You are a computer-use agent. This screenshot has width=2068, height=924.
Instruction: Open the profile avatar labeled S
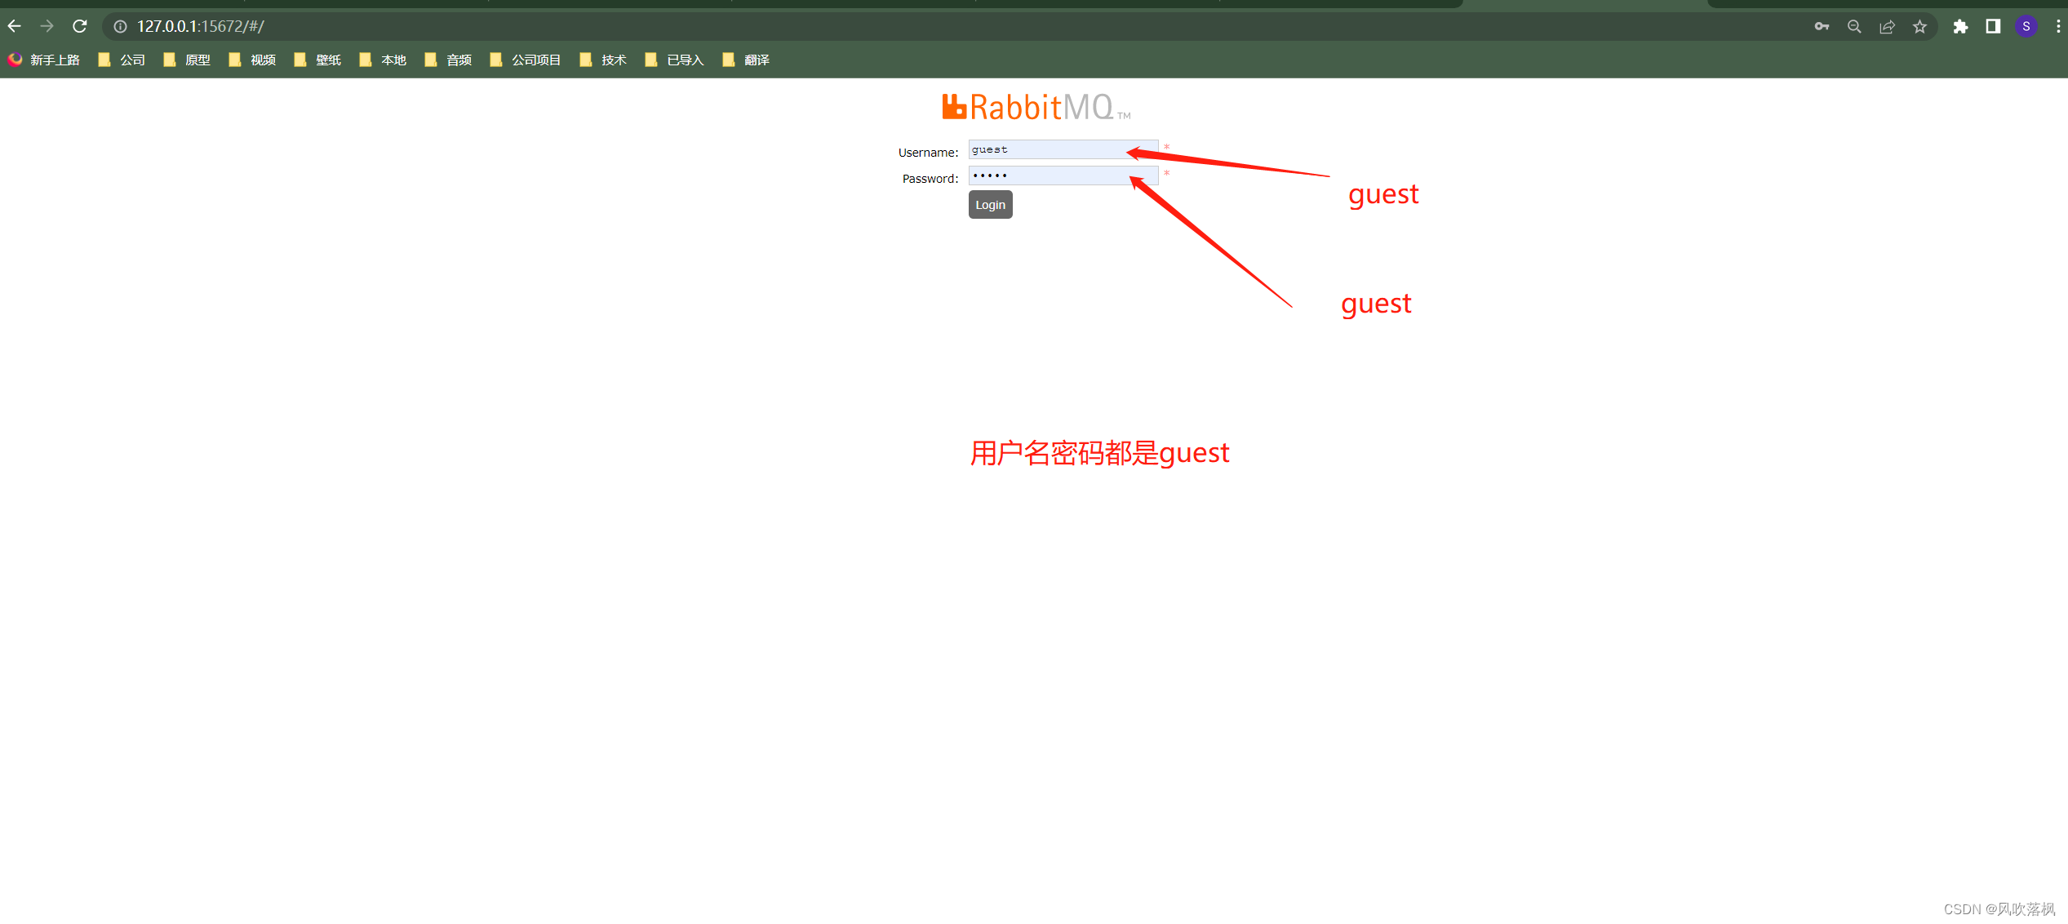tap(2026, 26)
